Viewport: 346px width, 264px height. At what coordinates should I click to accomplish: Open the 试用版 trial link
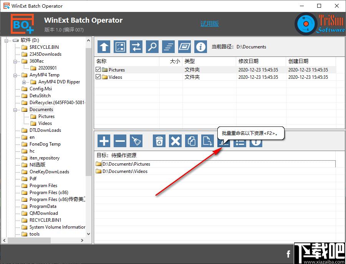click(209, 23)
